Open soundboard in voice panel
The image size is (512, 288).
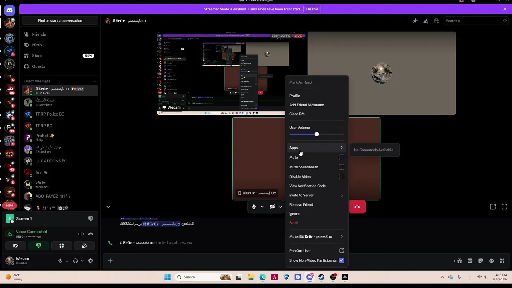point(84,246)
